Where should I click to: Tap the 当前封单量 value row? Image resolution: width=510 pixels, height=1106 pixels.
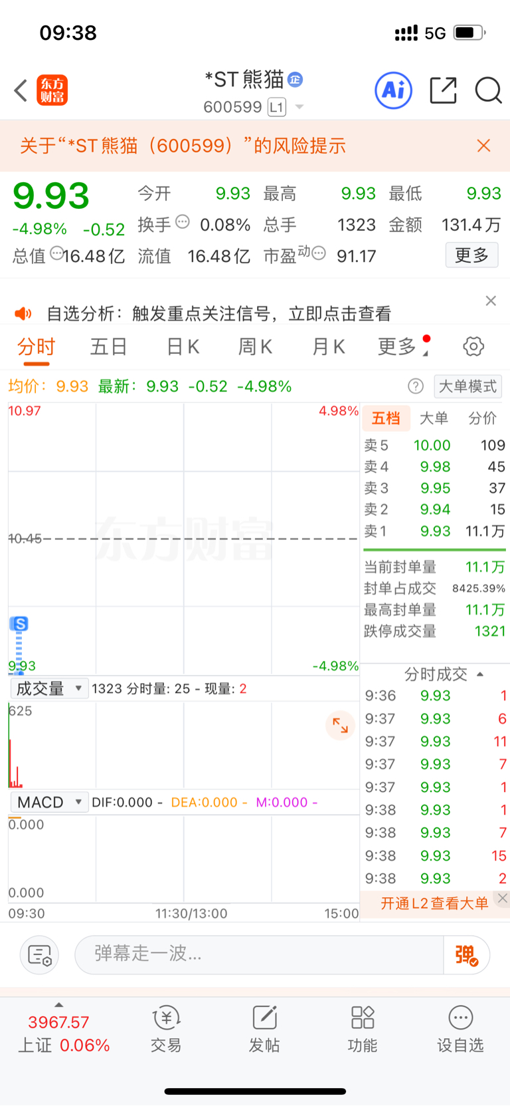click(x=434, y=567)
